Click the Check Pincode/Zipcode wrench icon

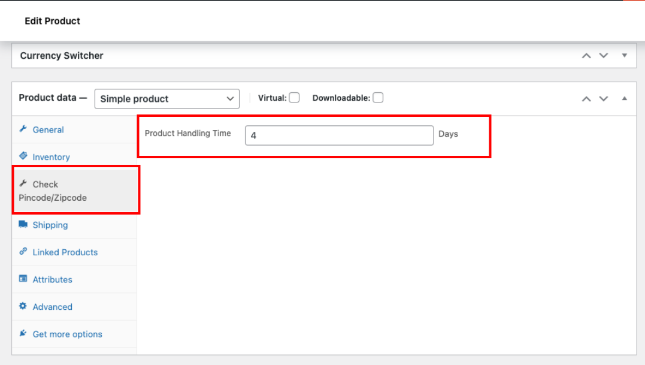pos(23,183)
